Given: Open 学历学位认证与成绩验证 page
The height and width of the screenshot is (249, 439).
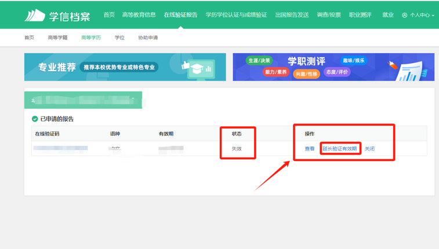Looking at the screenshot, I should pos(236,15).
